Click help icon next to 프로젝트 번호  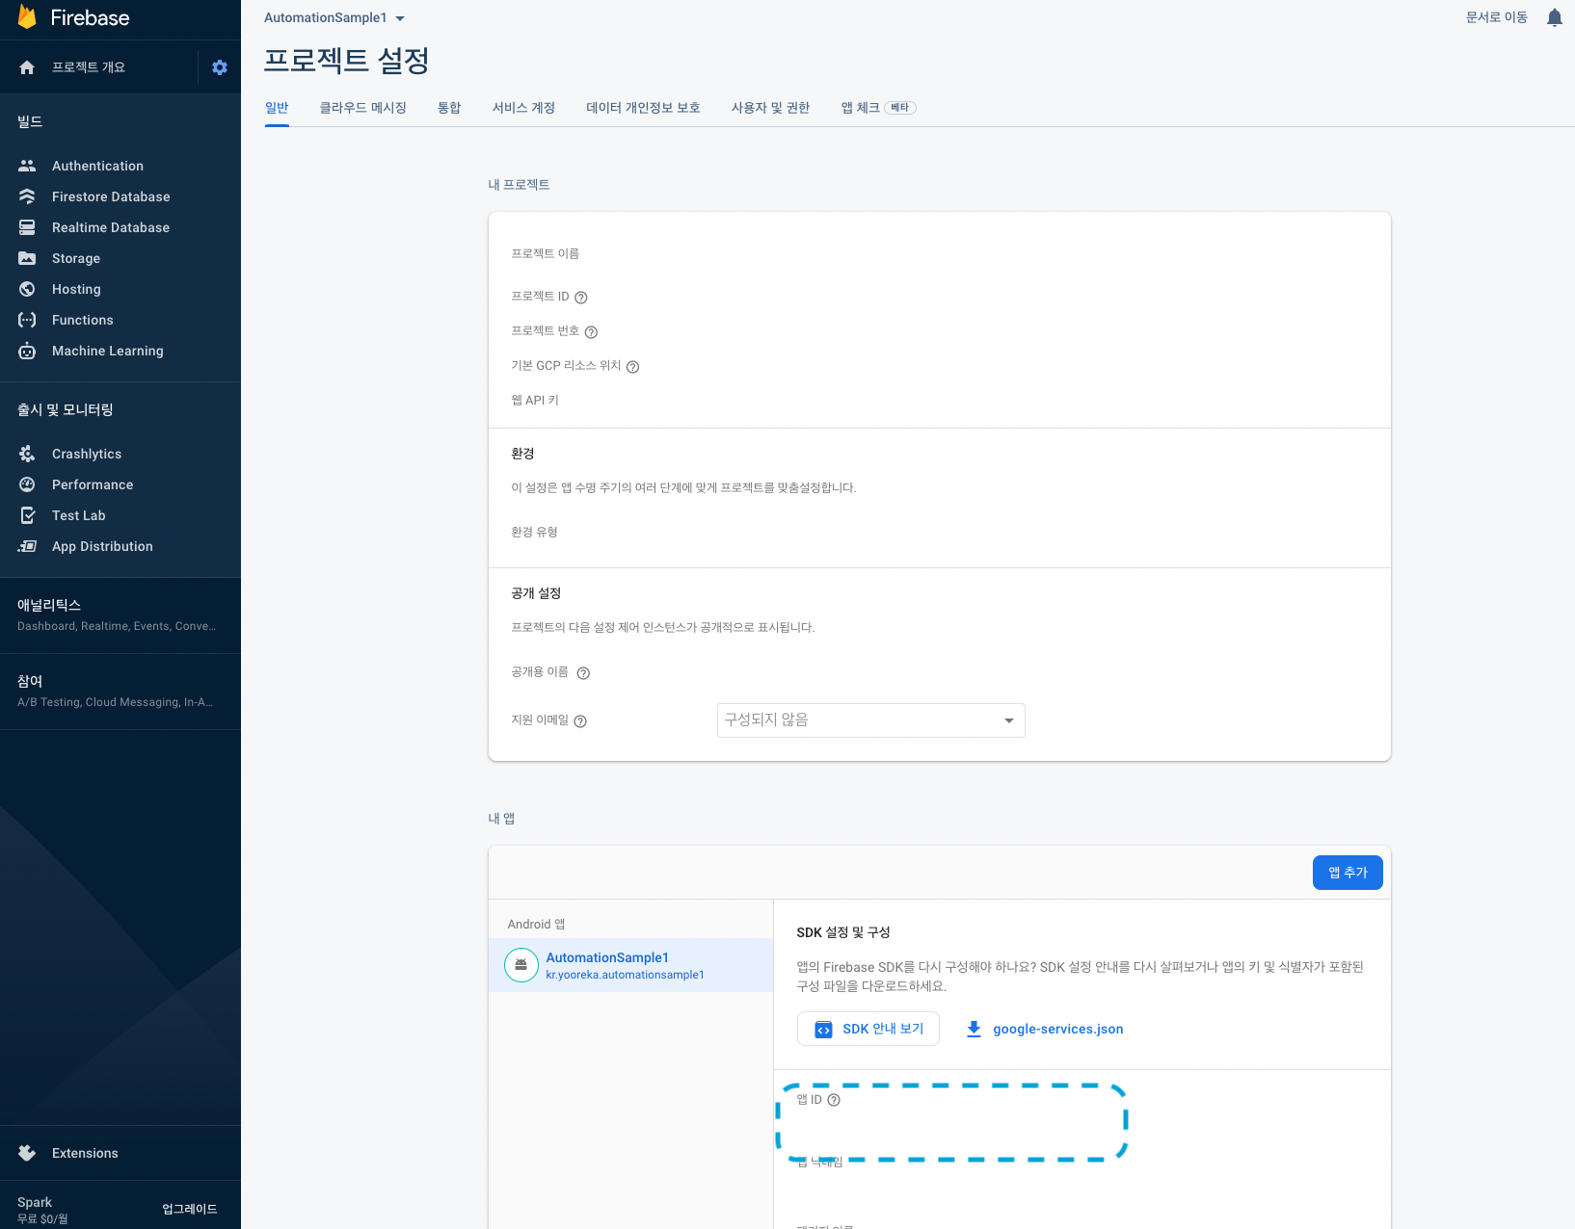point(592,332)
